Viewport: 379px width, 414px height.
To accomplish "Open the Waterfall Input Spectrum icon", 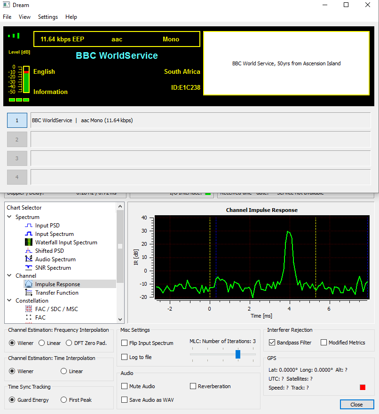I will pos(29,242).
